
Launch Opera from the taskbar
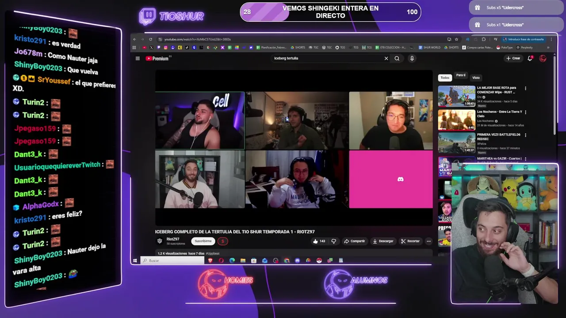221,261
